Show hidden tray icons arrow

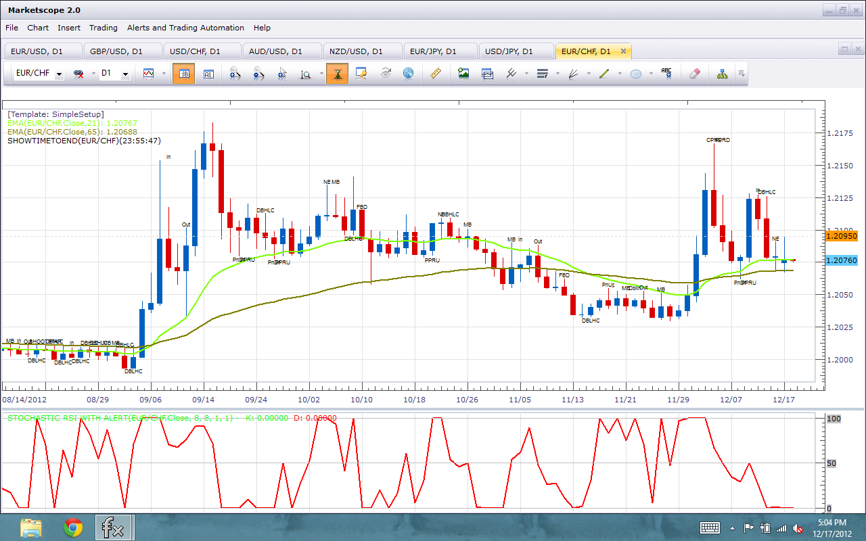click(733, 528)
